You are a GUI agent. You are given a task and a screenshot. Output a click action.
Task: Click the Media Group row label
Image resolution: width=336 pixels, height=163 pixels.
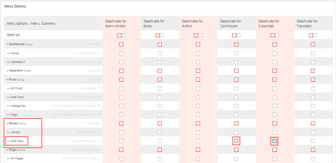(x=16, y=123)
